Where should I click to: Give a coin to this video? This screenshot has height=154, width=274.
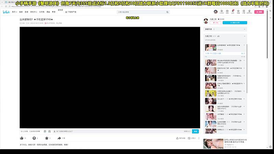34,138
